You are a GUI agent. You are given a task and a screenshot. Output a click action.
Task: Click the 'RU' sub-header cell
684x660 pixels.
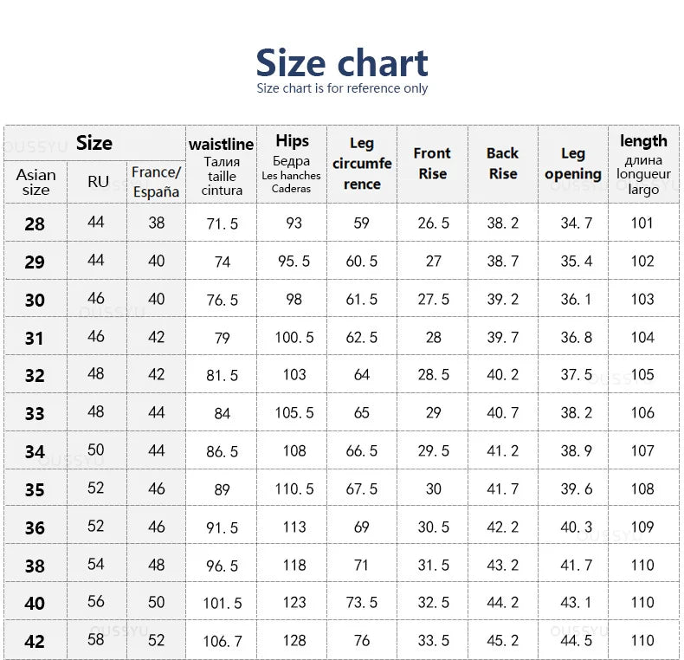(x=98, y=182)
